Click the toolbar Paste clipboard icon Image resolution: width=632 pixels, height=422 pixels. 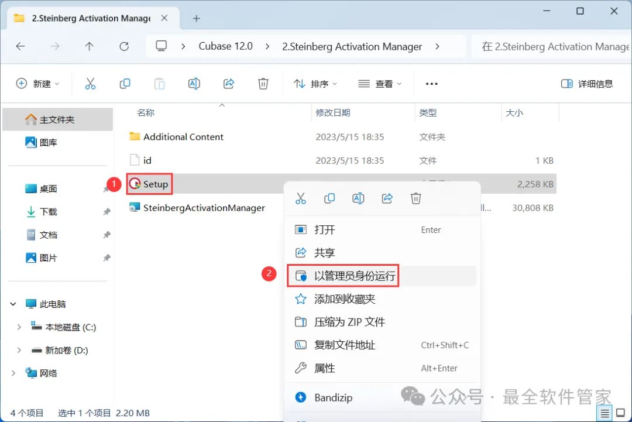(160, 84)
